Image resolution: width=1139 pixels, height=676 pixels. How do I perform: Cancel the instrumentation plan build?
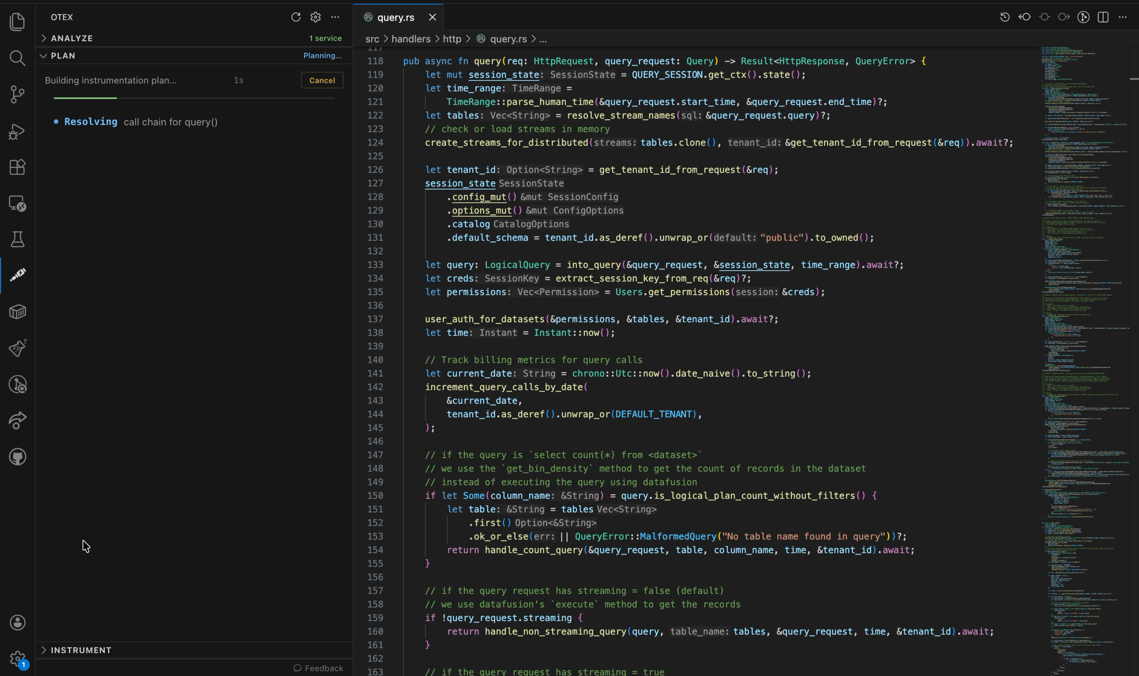pyautogui.click(x=322, y=80)
